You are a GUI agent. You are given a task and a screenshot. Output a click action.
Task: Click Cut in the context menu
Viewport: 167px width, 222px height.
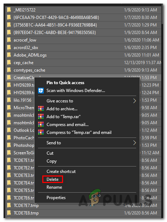click(50, 153)
